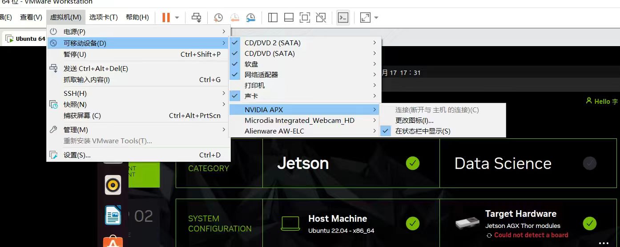This screenshot has width=620, height=247.
Task: Open the 帮助(H) menu
Action: click(137, 17)
